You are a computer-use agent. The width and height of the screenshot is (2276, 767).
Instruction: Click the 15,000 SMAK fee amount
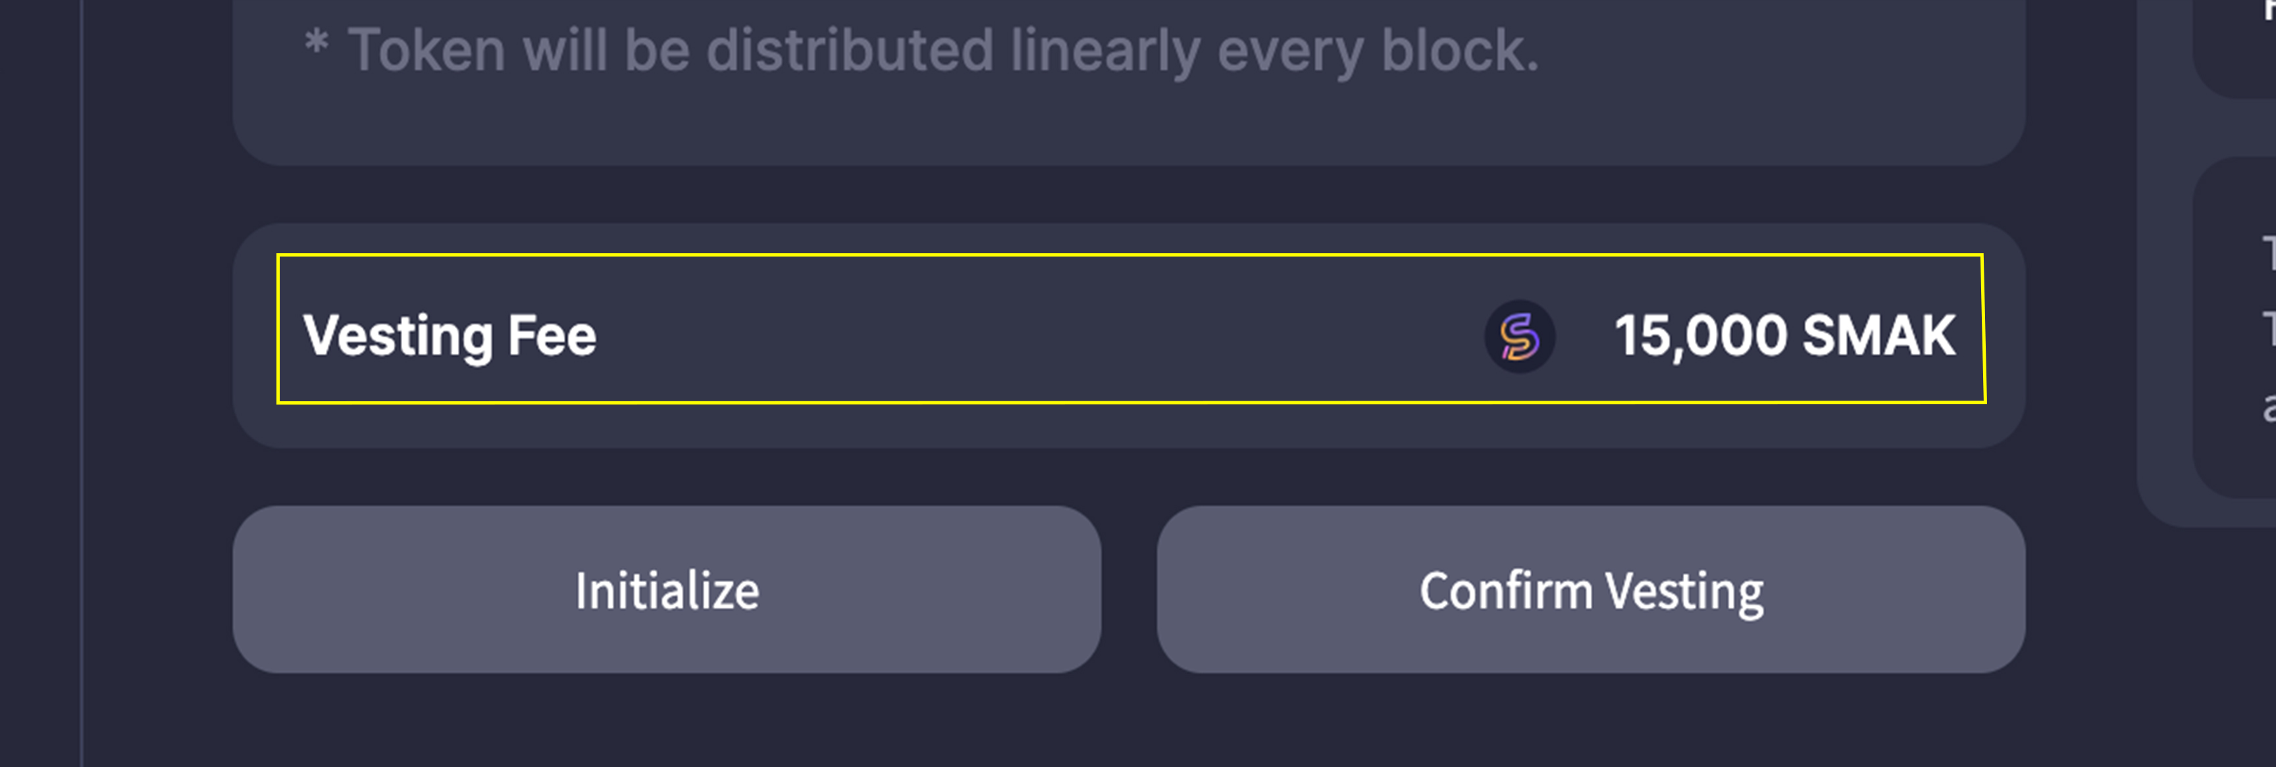[1785, 336]
